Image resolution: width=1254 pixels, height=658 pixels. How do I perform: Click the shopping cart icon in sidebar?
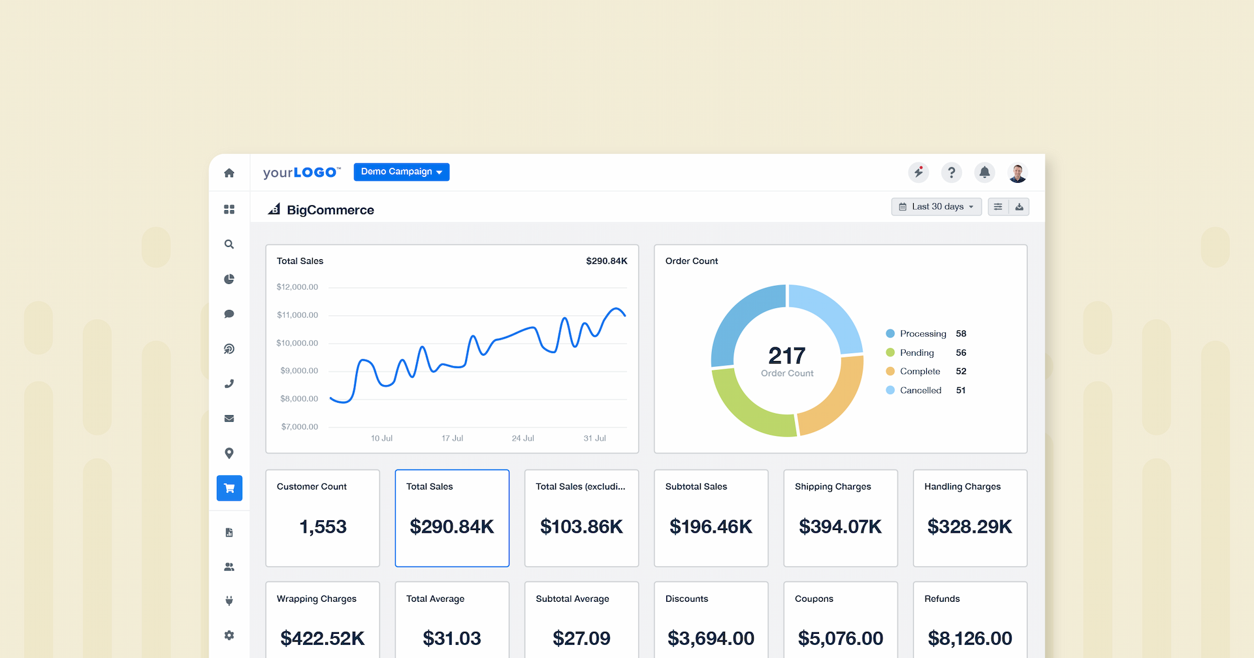(229, 488)
